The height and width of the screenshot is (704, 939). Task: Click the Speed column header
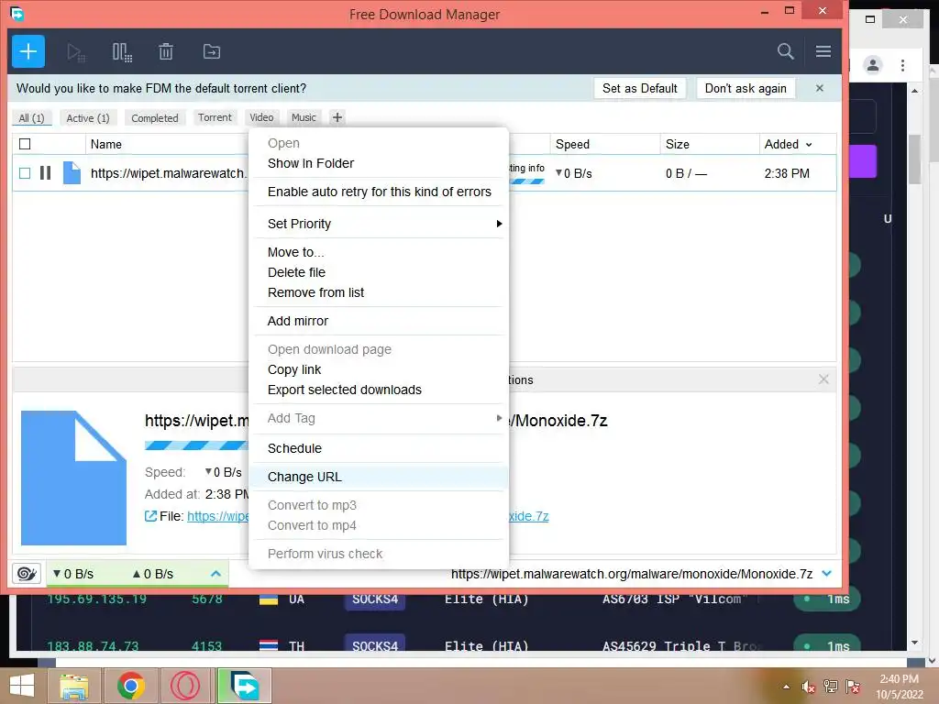572,144
